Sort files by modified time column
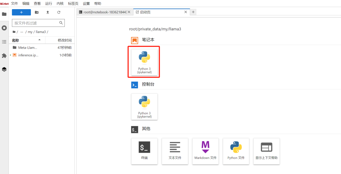The height and width of the screenshot is (174, 341). 64,40
